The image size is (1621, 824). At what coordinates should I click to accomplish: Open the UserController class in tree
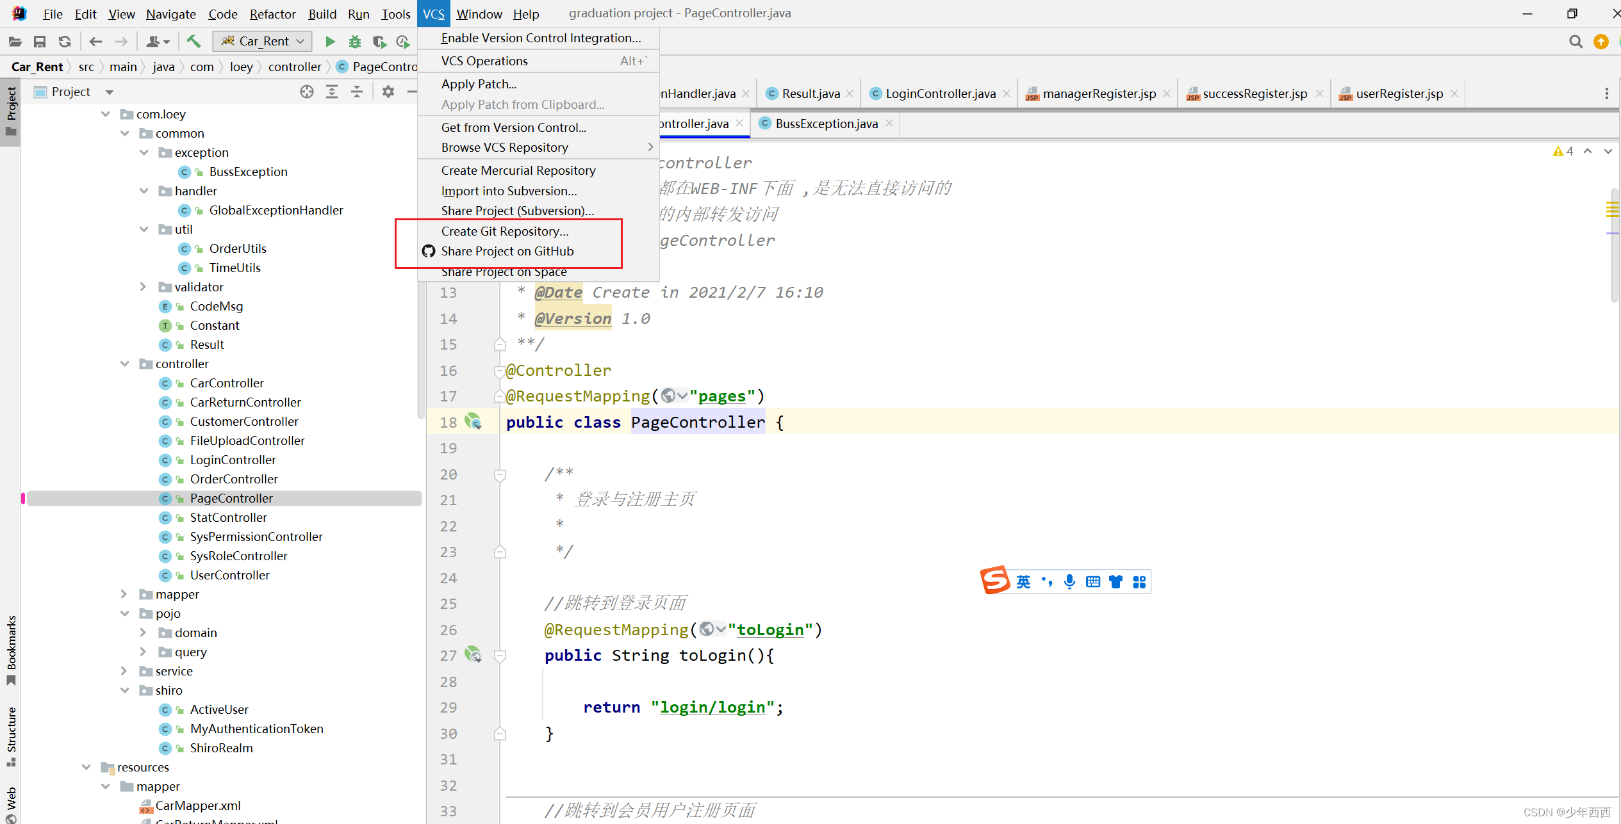(229, 575)
